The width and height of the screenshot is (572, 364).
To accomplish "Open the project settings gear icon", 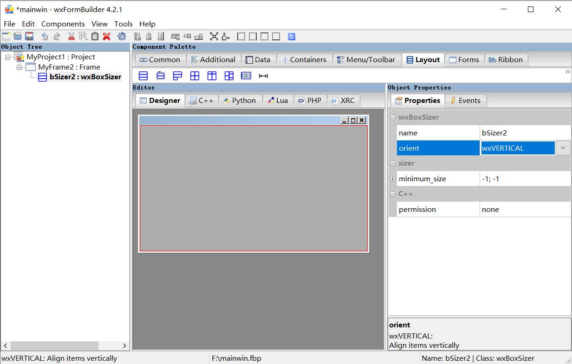I will pyautogui.click(x=122, y=36).
